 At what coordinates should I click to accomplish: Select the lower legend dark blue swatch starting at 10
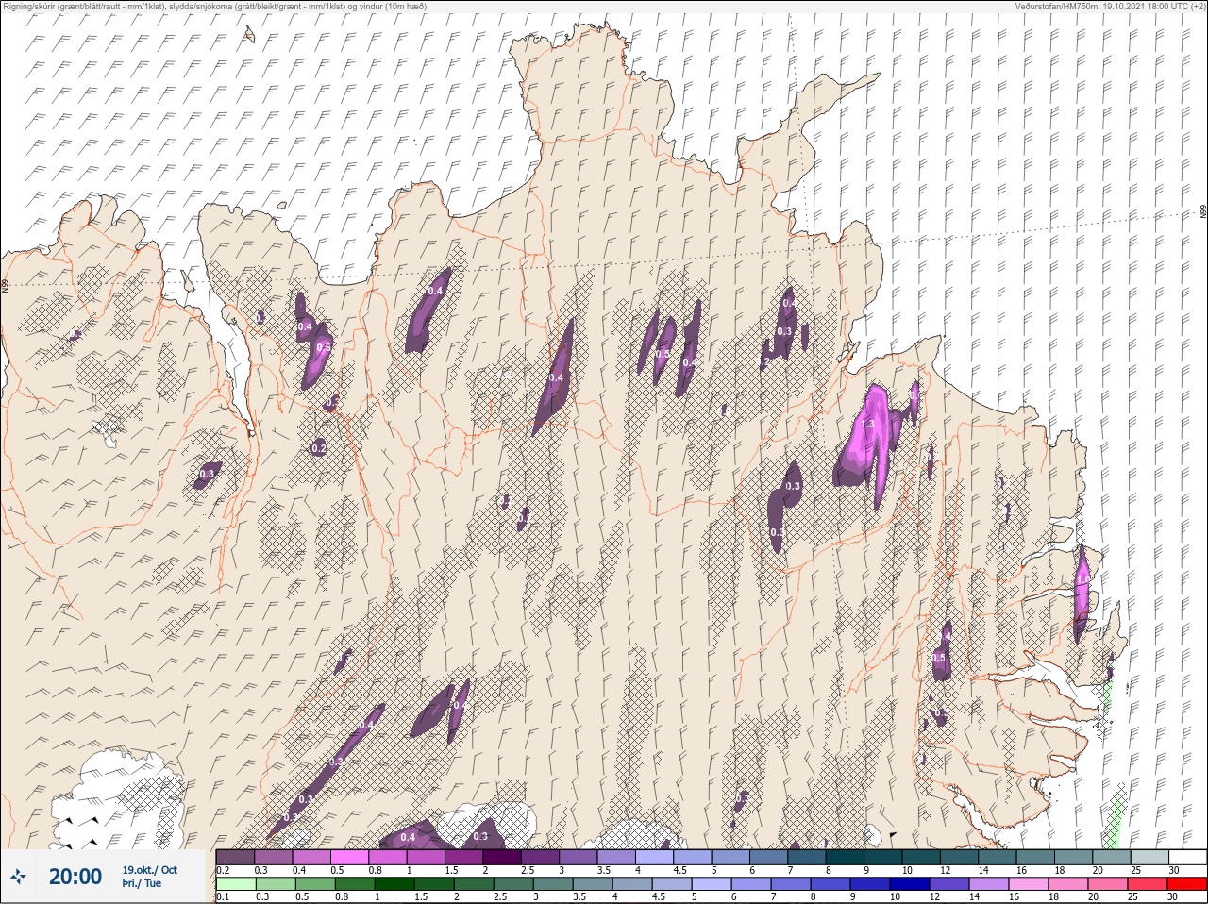pos(909,884)
